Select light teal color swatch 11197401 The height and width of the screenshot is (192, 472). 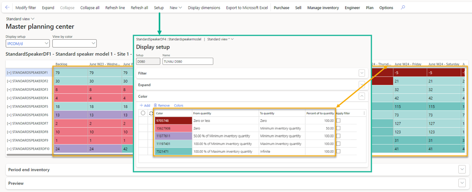click(174, 144)
